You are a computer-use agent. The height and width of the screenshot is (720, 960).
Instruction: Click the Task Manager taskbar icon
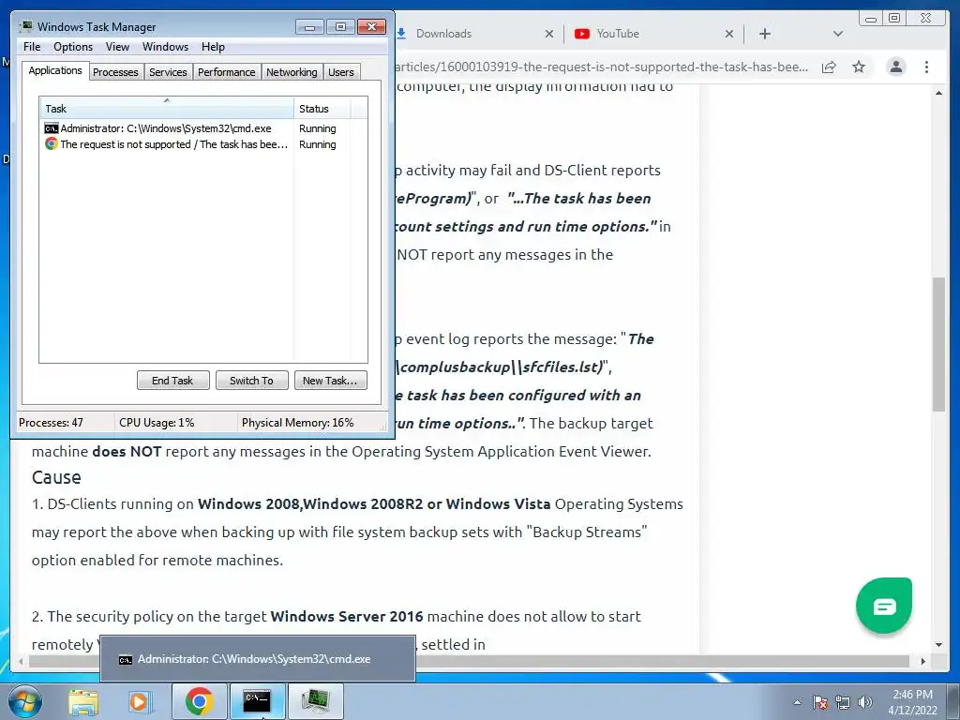tap(315, 701)
